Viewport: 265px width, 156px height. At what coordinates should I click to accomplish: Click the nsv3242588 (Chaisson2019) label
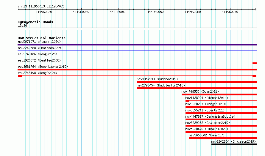pyautogui.click(x=40, y=48)
